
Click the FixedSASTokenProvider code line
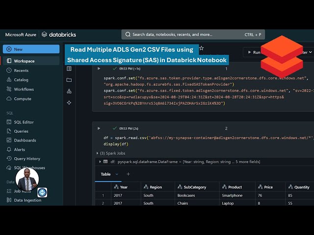click(x=169, y=84)
